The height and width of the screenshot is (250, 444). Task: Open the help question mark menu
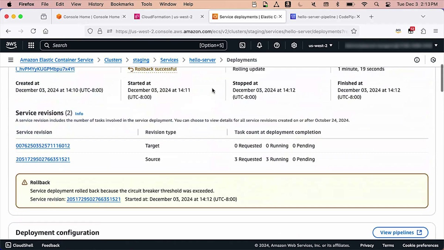(277, 45)
